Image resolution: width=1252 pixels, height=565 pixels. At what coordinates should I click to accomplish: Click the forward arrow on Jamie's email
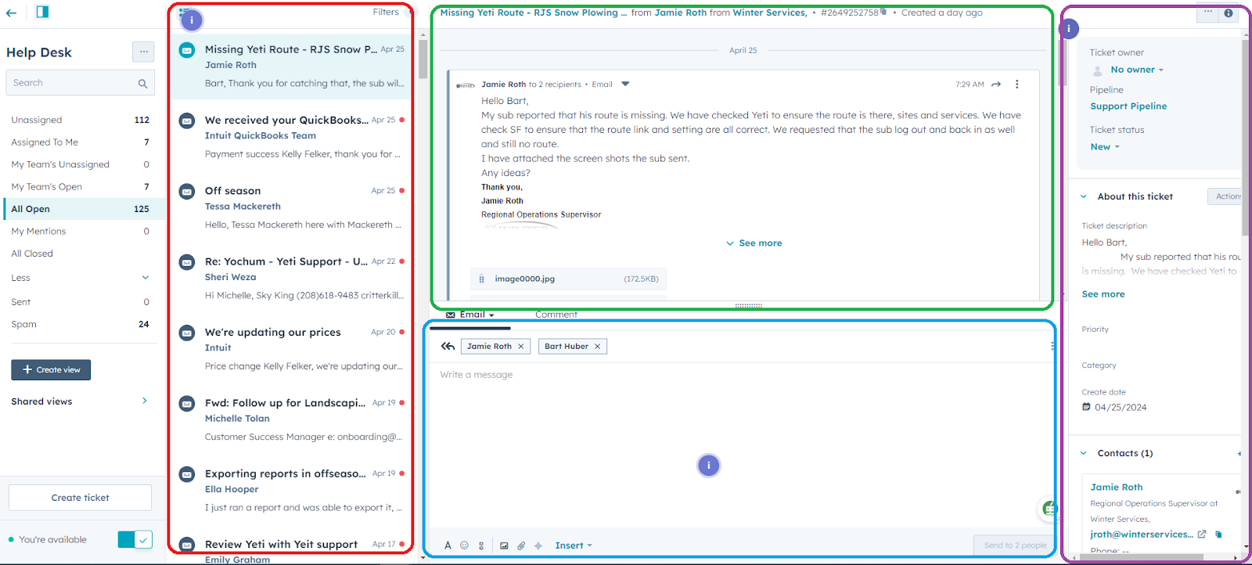click(996, 85)
